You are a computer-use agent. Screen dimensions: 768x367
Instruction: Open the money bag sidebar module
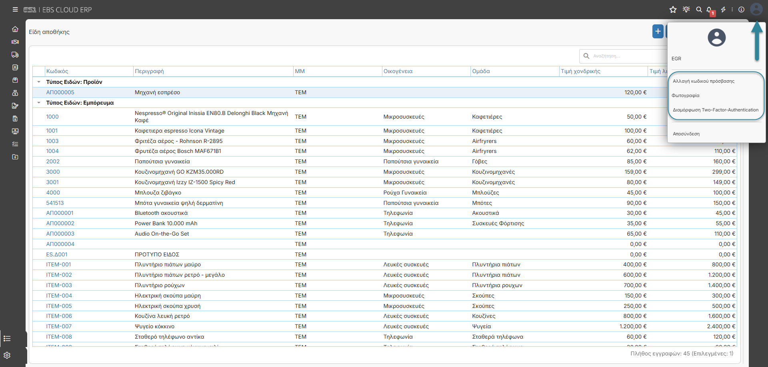tap(15, 93)
